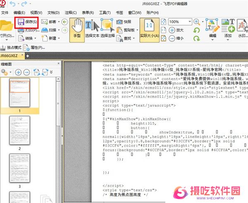Click the Scan (扫描) icon
This screenshot has height=203, width=248.
coord(45,30)
